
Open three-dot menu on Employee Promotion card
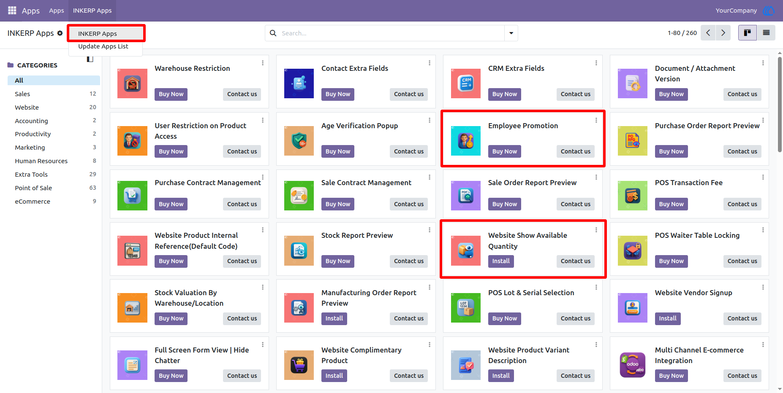tap(596, 120)
